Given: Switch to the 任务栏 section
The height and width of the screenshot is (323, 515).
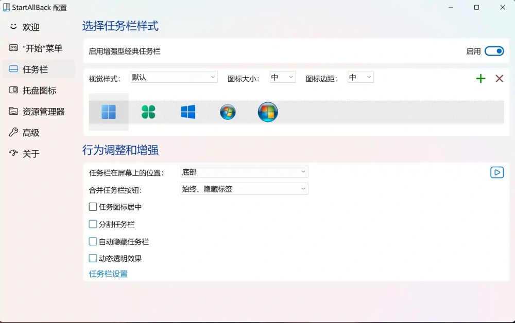Looking at the screenshot, I should pyautogui.click(x=39, y=69).
